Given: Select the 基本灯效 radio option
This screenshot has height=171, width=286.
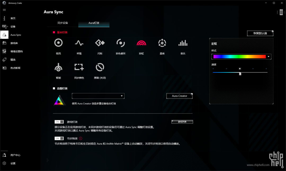Looking at the screenshot, I should [x=54, y=32].
